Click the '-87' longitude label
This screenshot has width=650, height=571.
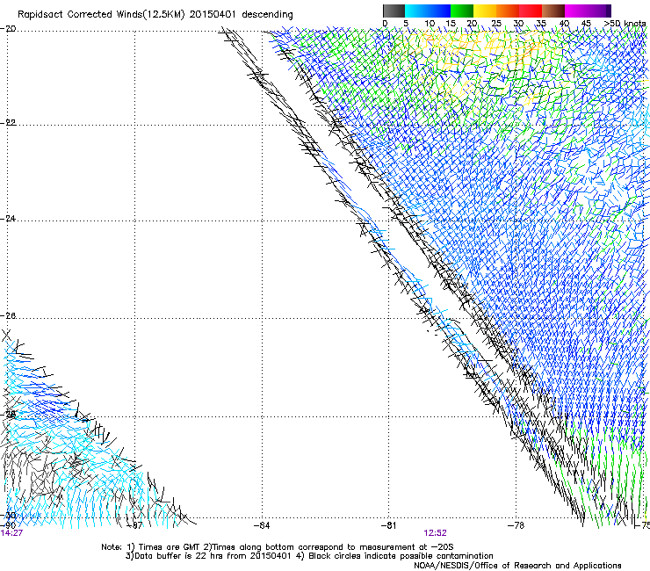coord(134,525)
